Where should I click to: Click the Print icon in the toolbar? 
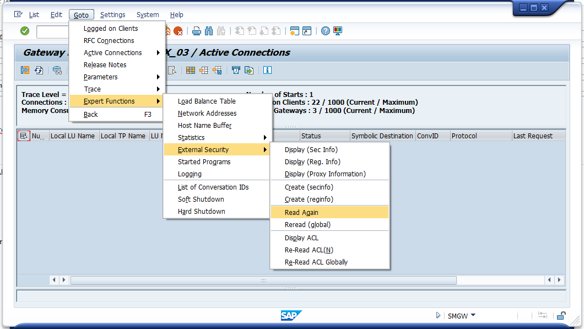197,31
